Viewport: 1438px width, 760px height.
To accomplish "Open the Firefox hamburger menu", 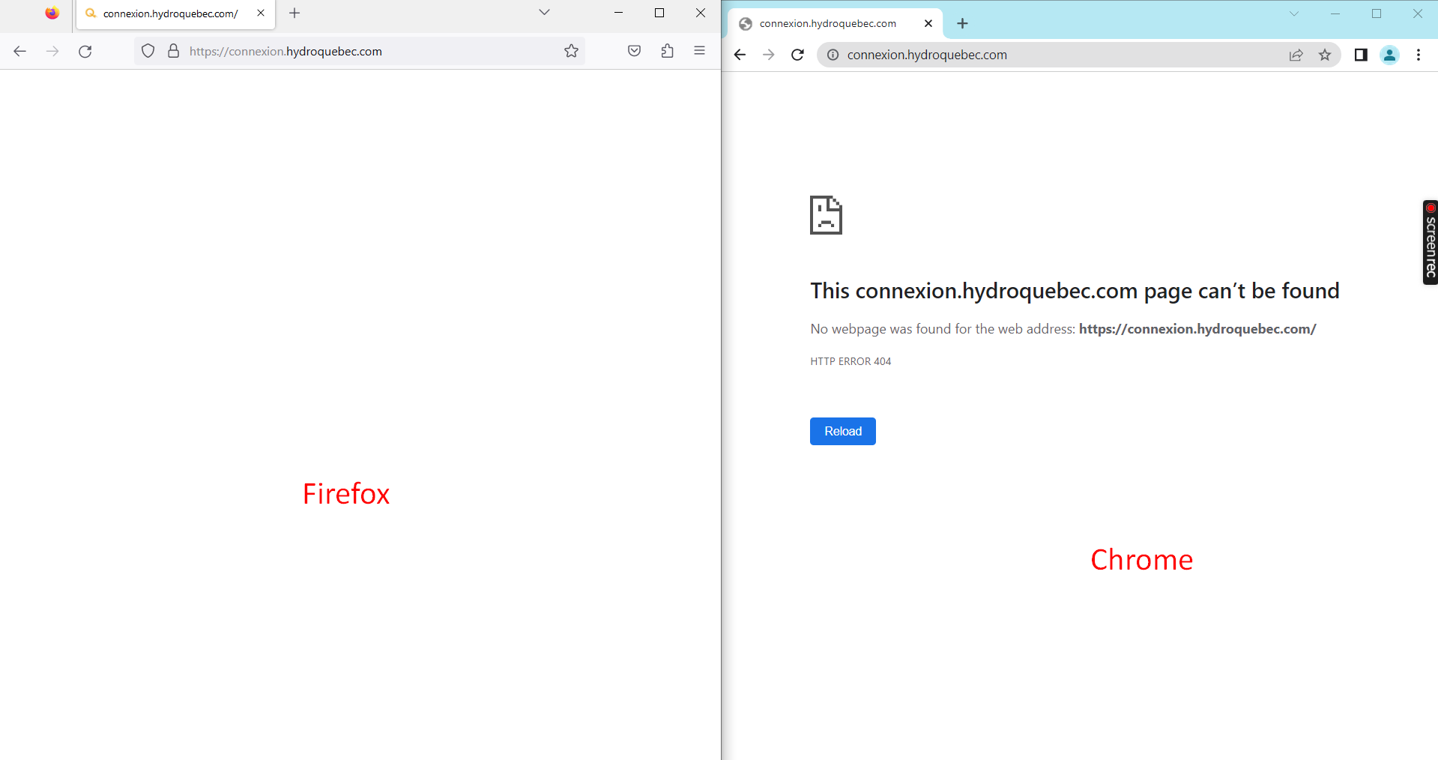I will coord(699,51).
